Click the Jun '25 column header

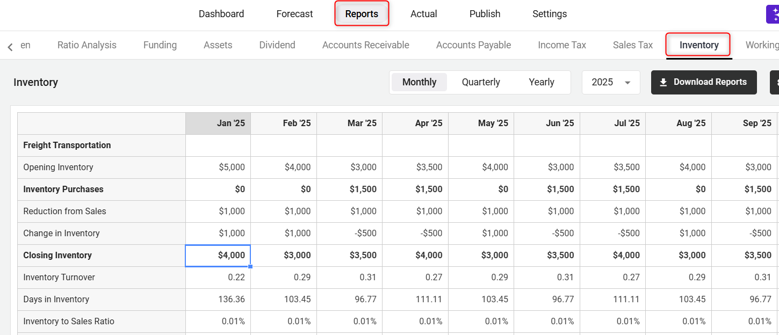coord(547,123)
